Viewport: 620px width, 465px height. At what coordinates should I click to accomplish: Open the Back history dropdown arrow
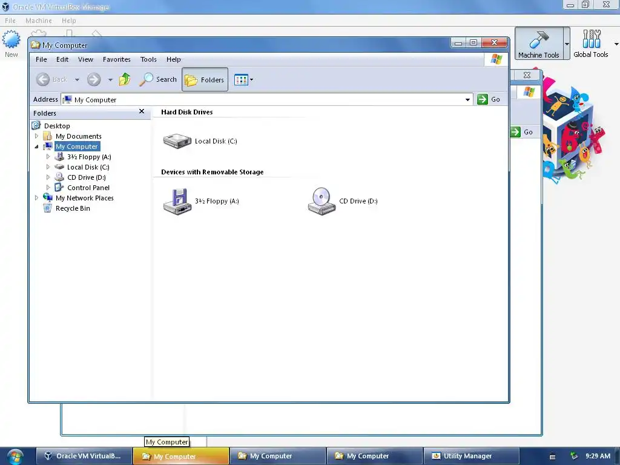coord(77,79)
